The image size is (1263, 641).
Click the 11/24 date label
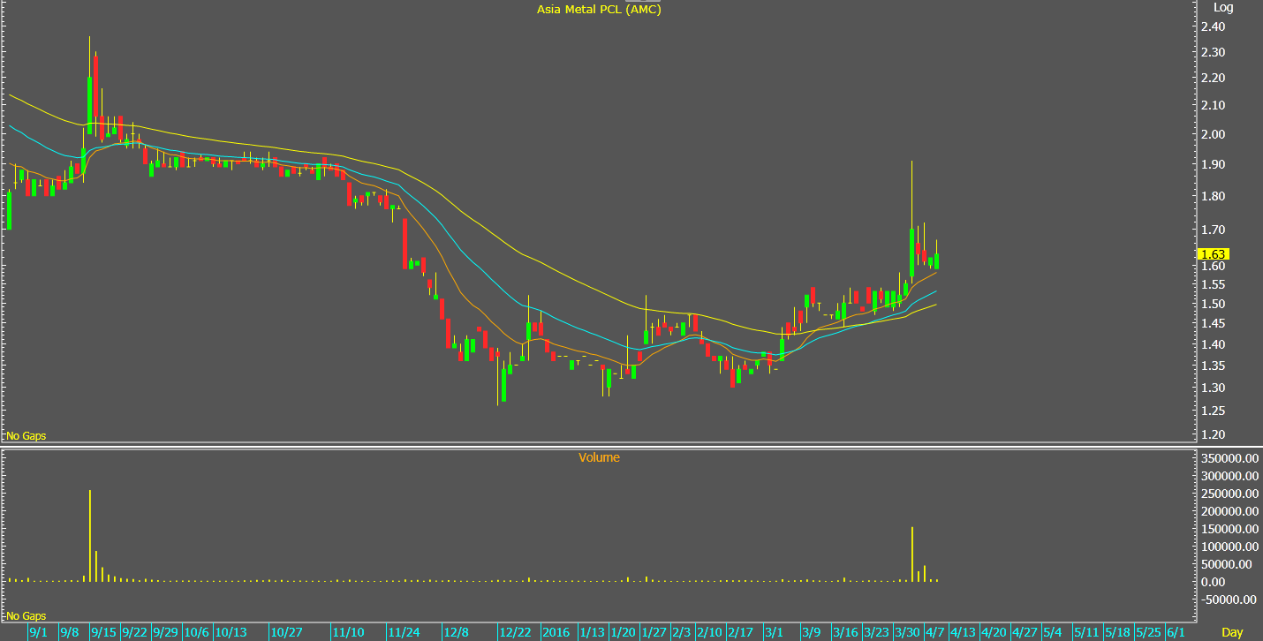tap(405, 633)
